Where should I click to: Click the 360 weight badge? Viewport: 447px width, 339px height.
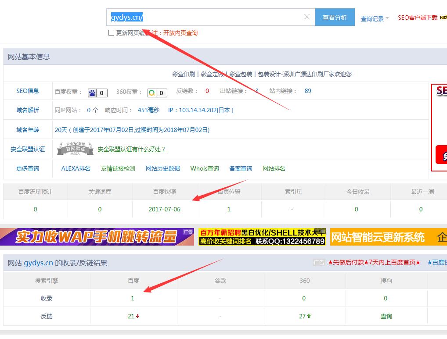click(157, 93)
